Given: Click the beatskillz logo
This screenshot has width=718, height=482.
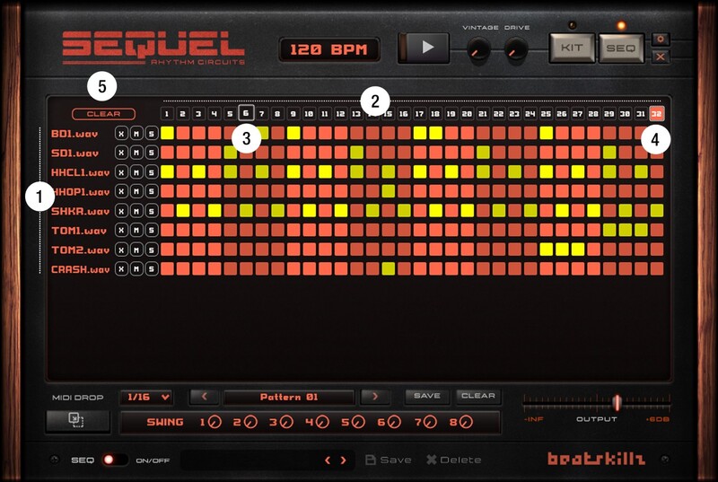Looking at the screenshot, I should (x=596, y=459).
